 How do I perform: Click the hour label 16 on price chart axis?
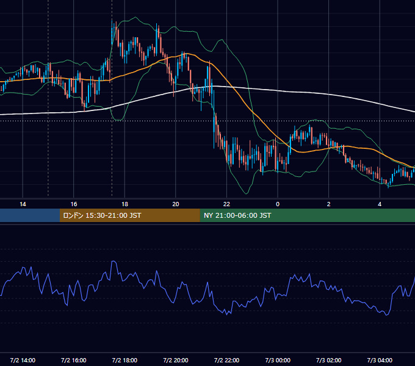pyautogui.click(x=74, y=204)
